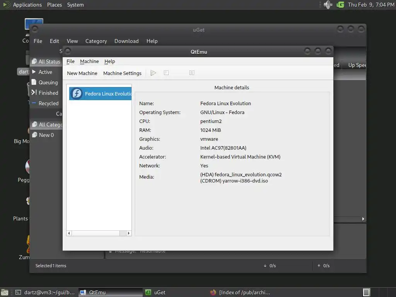Click the QtEmu window menu button at top-left
This screenshot has width=396, height=297.
(68, 51)
